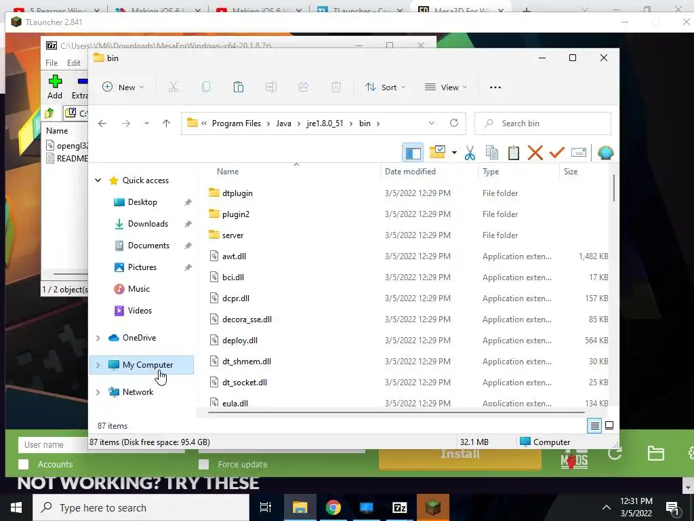Select Downloads in Quick access

click(x=148, y=224)
